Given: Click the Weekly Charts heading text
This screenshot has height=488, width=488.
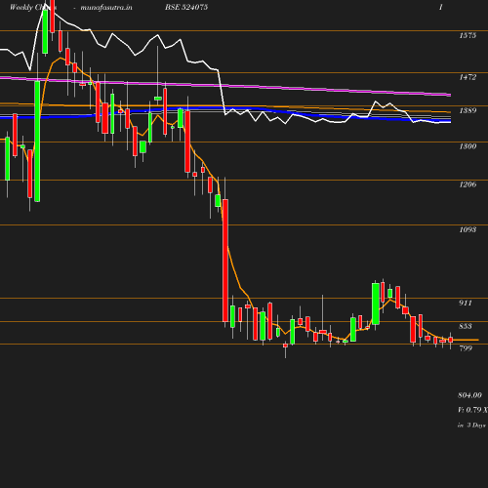Looking at the screenshot, I should (x=33, y=7).
